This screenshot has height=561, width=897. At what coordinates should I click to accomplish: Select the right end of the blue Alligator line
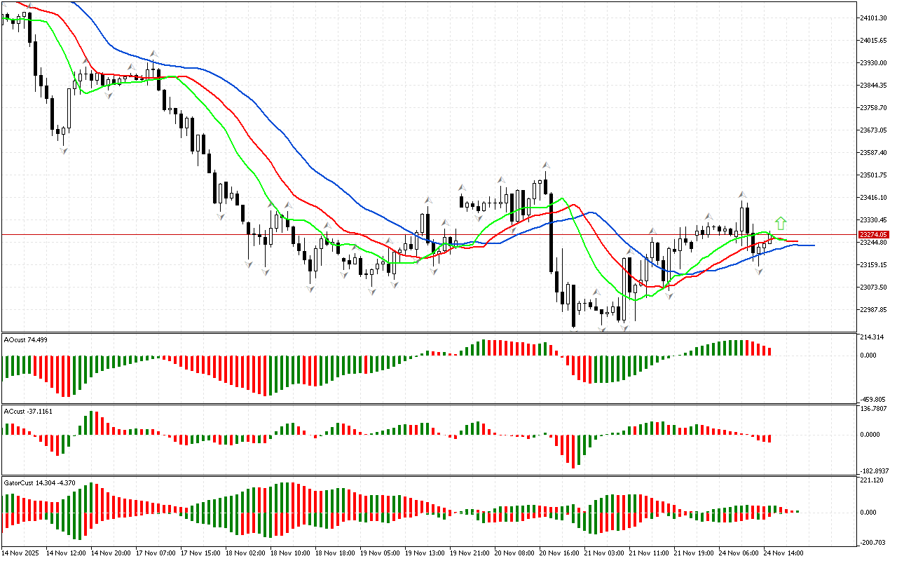pos(812,245)
